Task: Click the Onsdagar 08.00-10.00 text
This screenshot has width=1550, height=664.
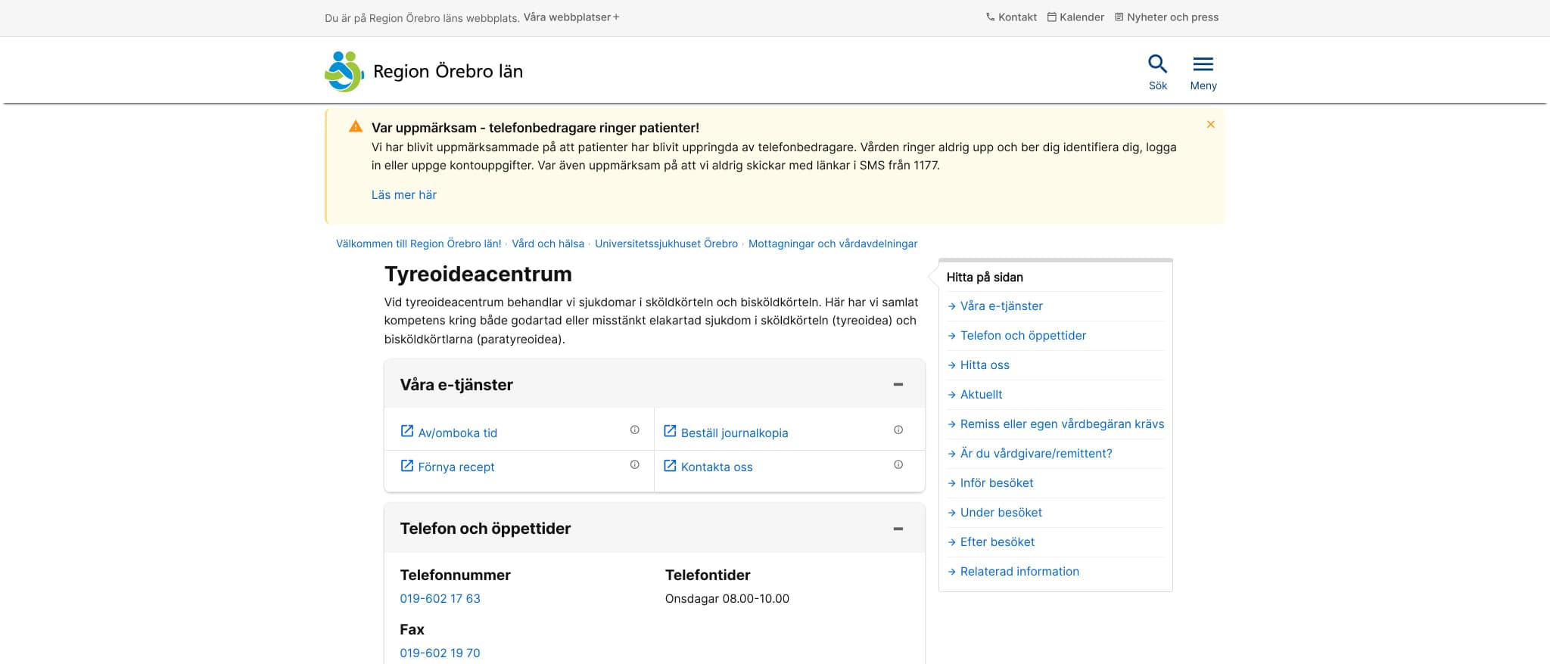Action: coord(727,598)
